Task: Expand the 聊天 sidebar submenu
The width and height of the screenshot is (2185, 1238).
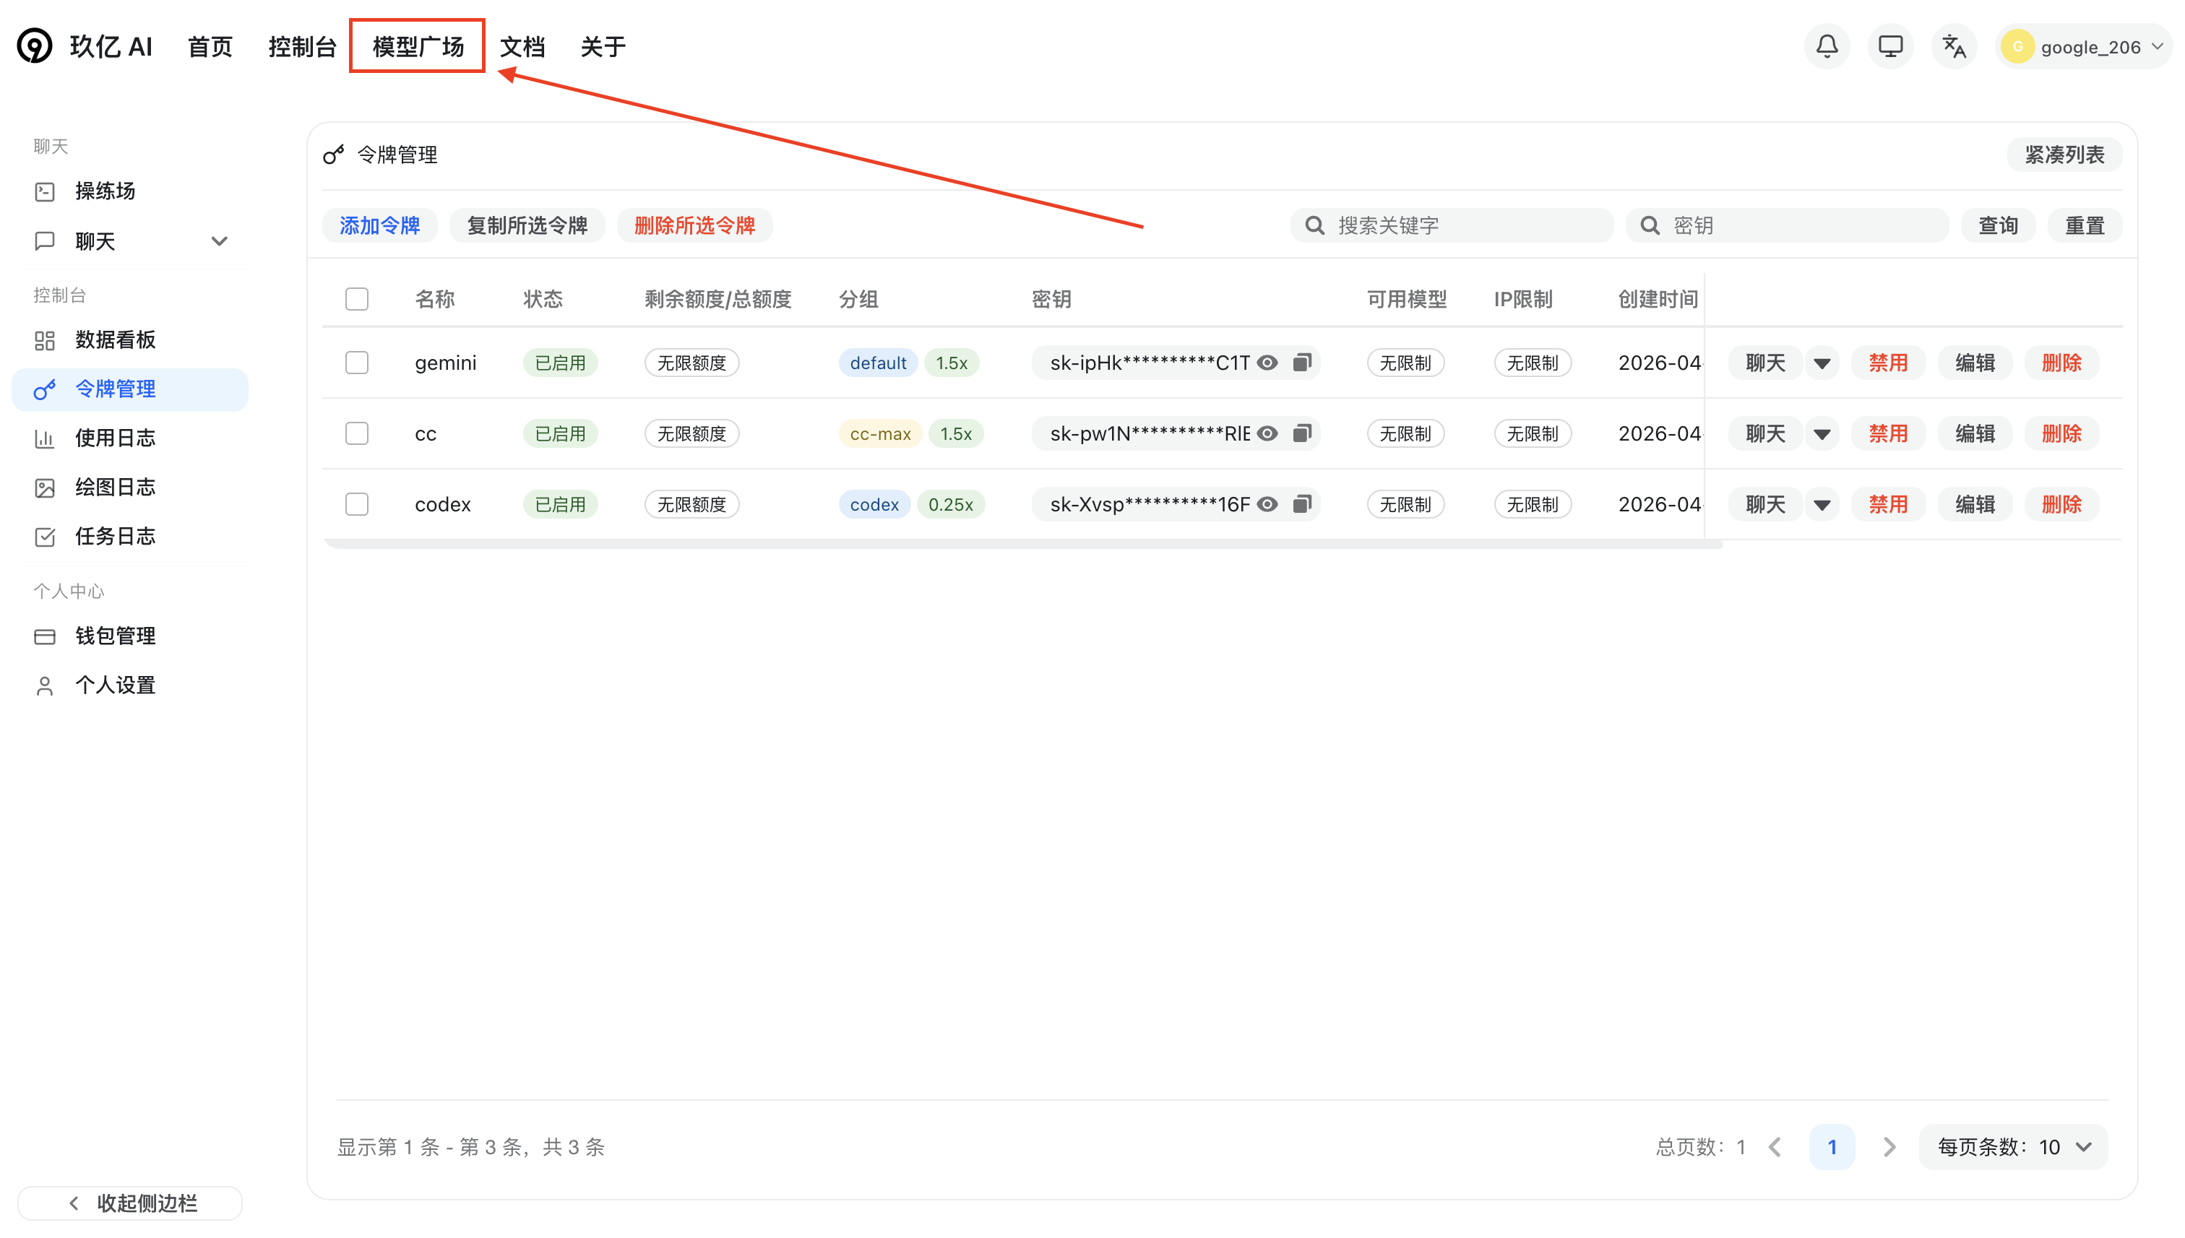Action: point(219,241)
